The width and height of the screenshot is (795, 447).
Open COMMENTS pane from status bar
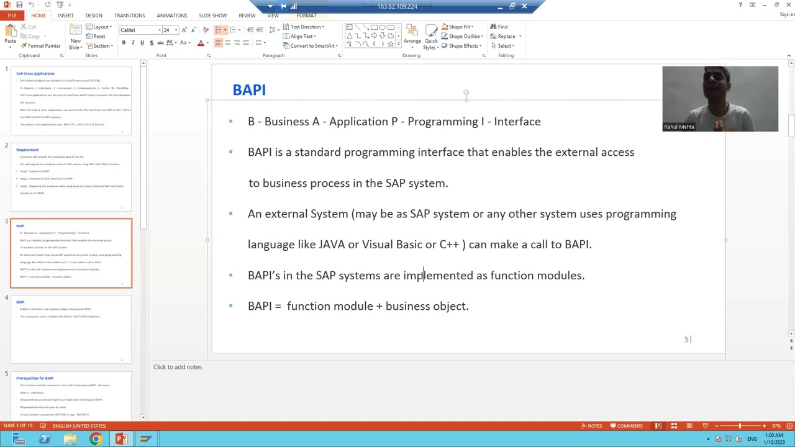[626, 426]
